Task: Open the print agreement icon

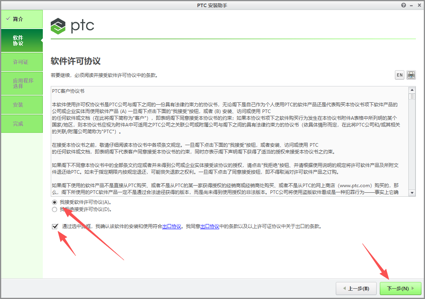Action: tap(411, 75)
